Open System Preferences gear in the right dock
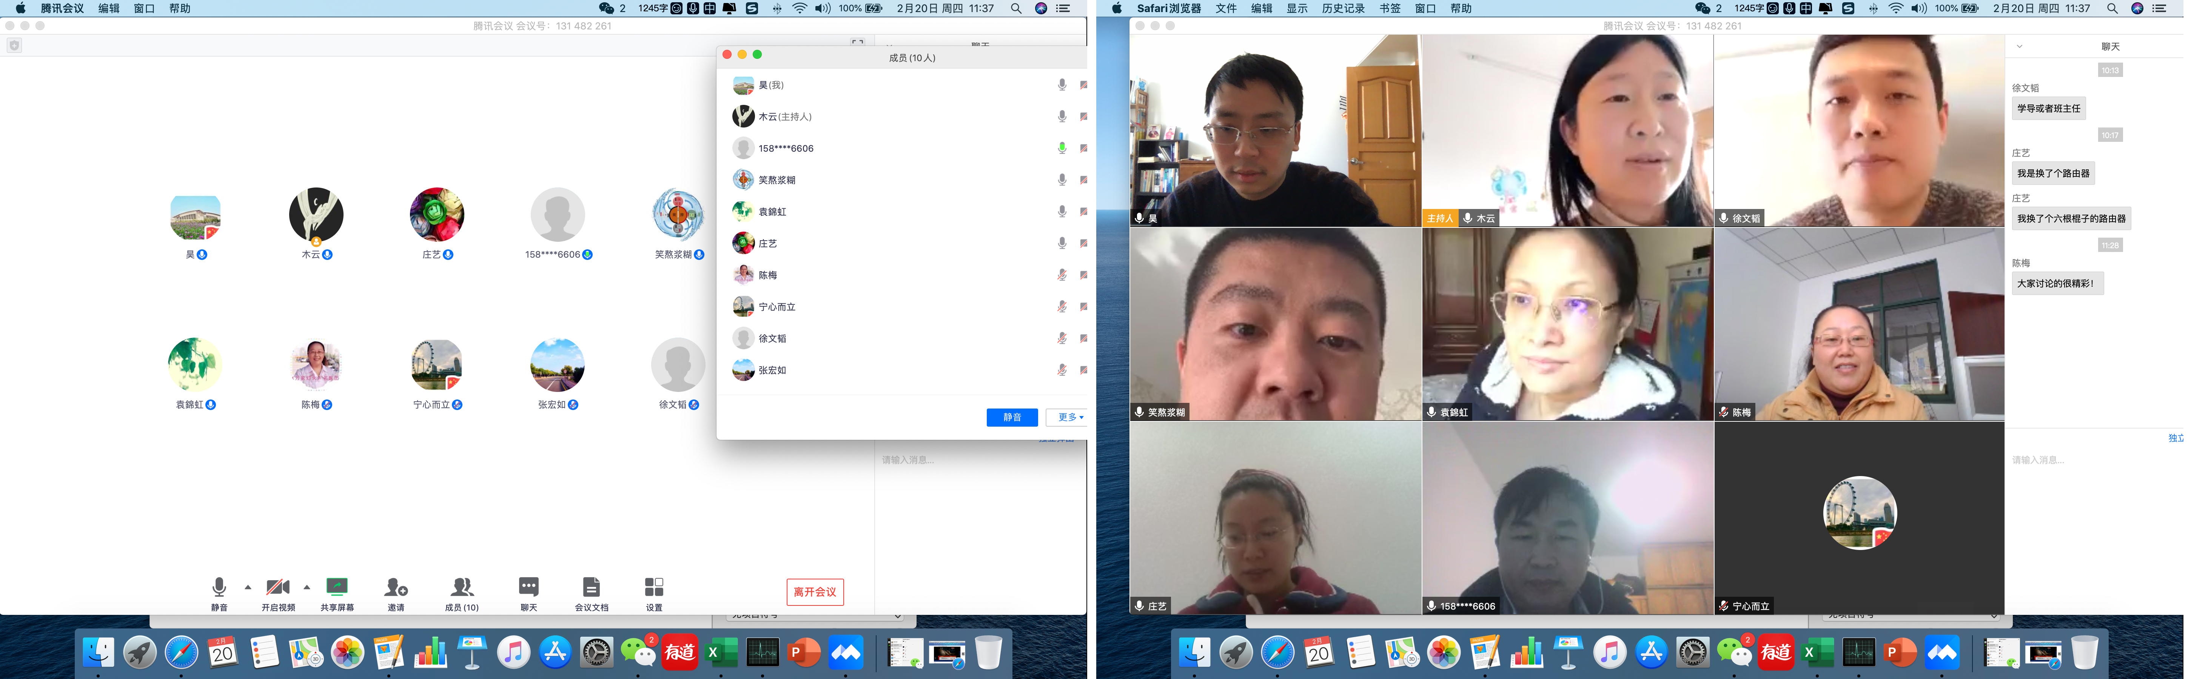Viewport: 2191px width, 679px height. tap(1693, 653)
